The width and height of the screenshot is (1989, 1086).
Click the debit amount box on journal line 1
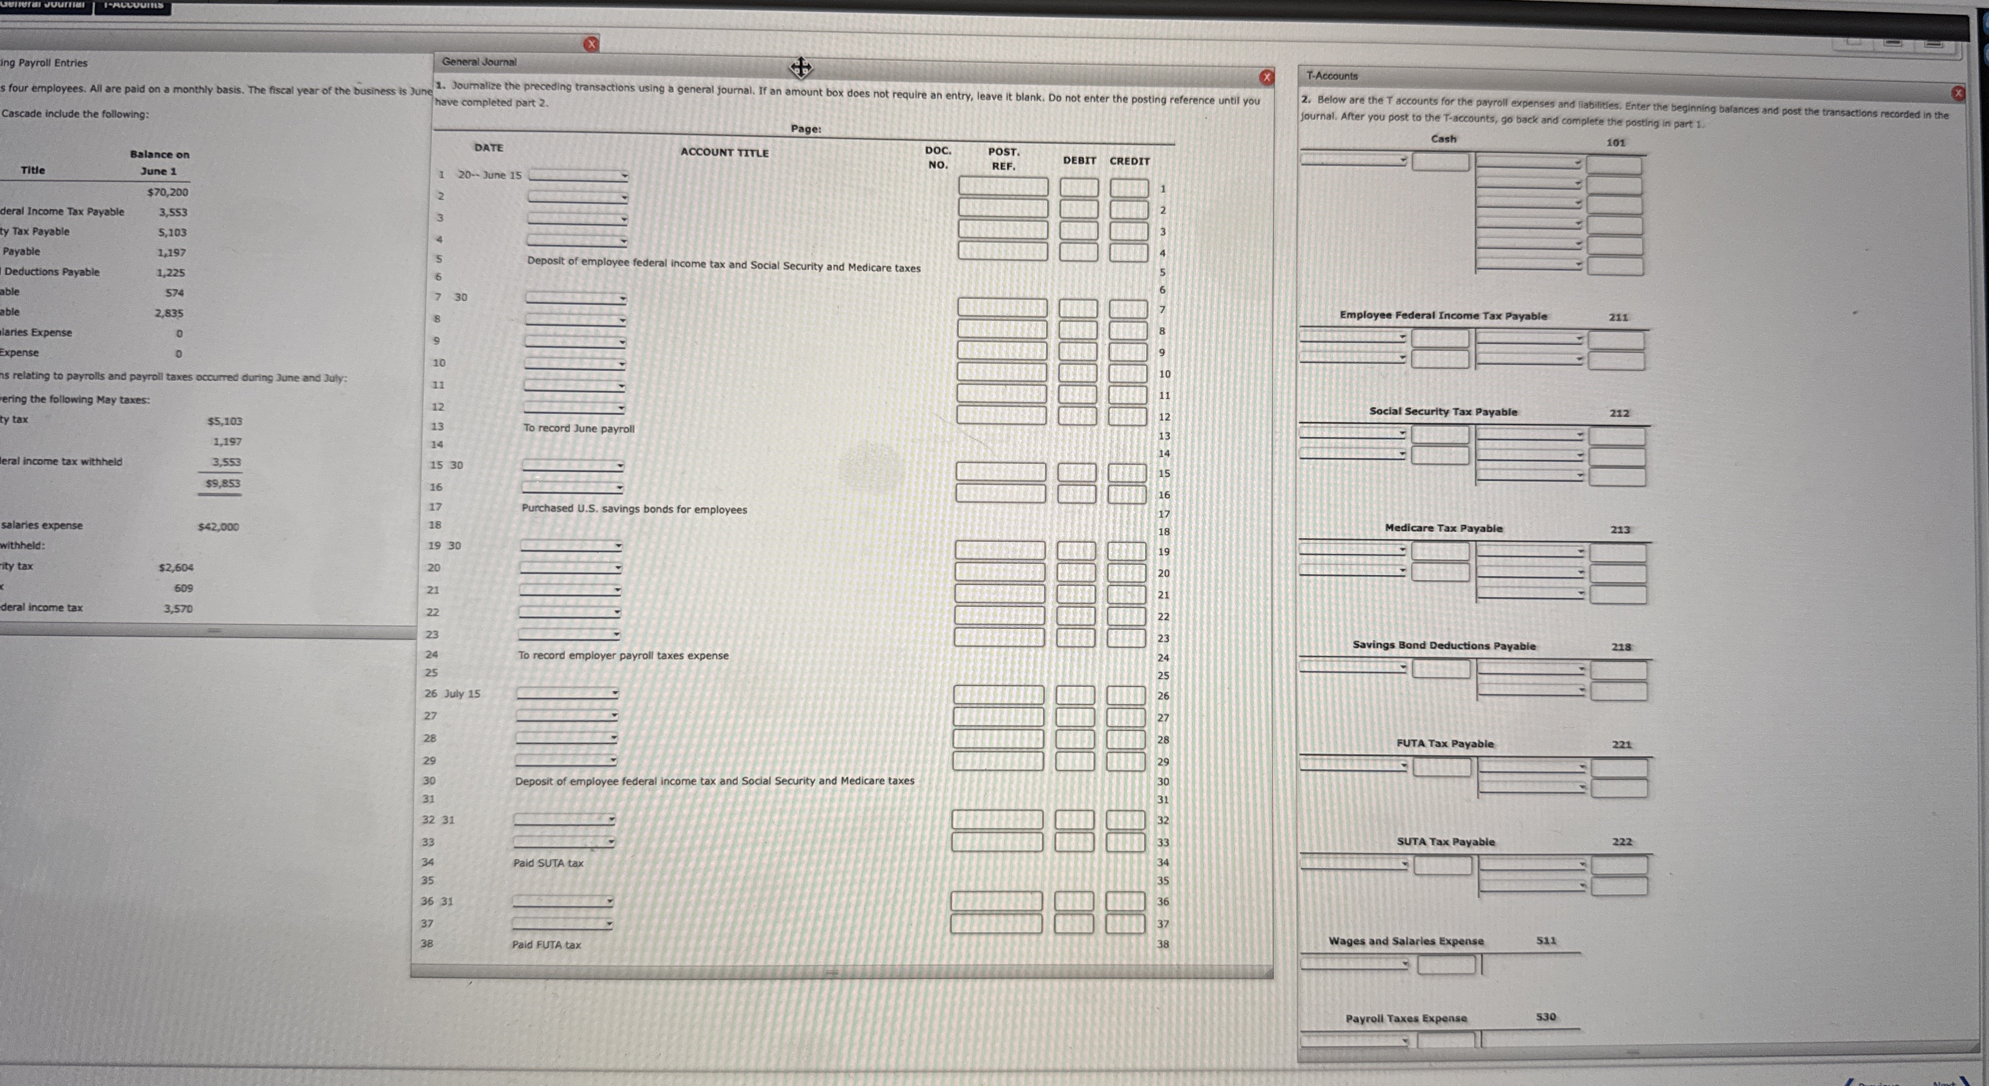point(1079,186)
